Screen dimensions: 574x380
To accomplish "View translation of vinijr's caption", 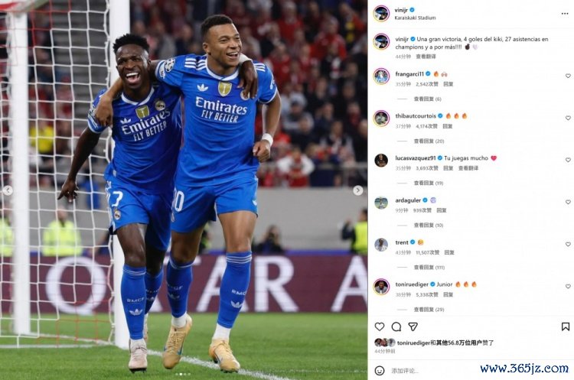I will pos(426,57).
